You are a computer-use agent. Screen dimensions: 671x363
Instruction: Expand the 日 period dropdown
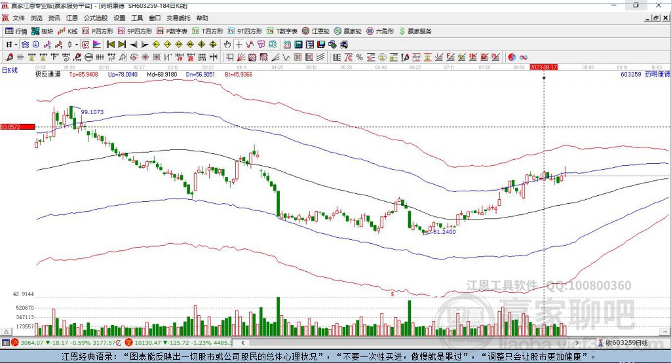16,45
